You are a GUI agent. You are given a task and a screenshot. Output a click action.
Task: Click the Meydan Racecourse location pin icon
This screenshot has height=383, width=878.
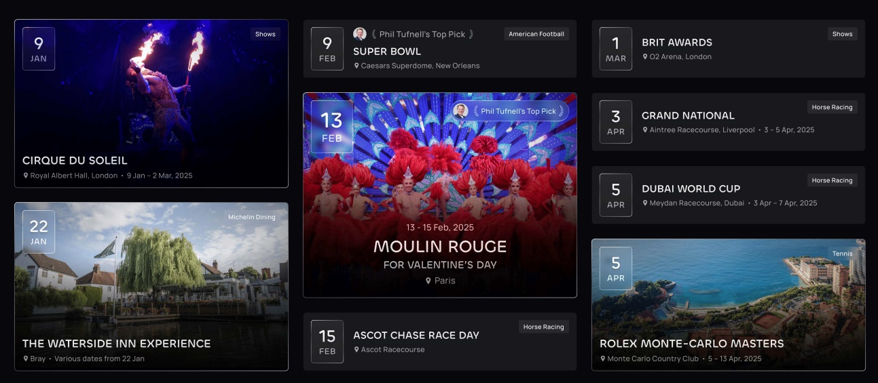point(645,203)
